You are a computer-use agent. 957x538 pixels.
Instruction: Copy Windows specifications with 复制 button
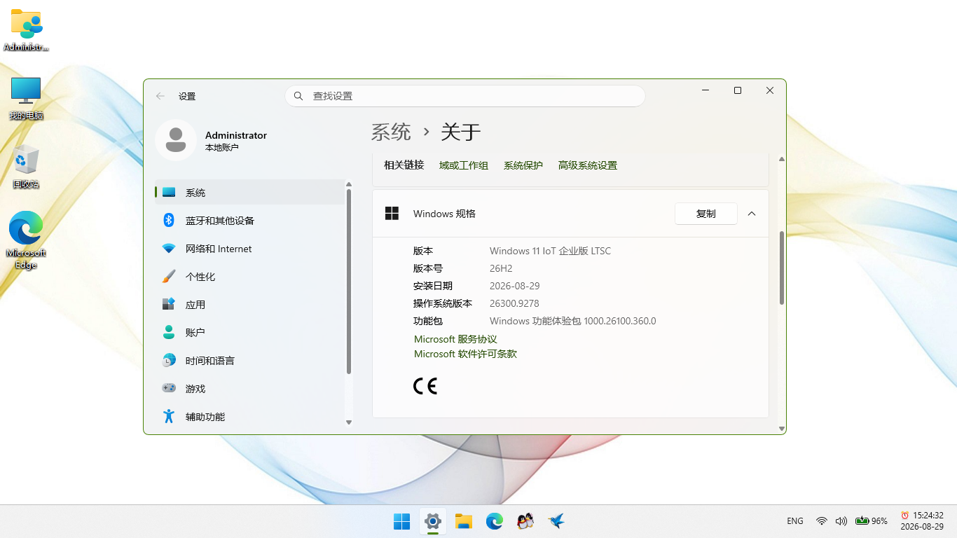point(706,214)
